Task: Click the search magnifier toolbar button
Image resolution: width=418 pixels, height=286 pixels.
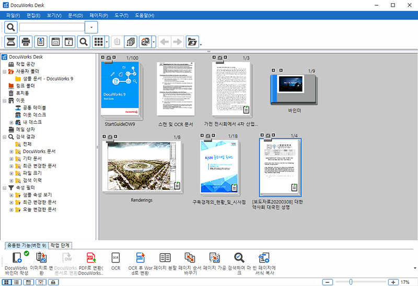Action: pyautogui.click(x=84, y=42)
